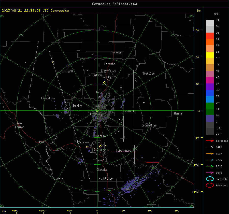Click the Strathmore label
Viewport: 229px width, 214px height.
pos(124,151)
